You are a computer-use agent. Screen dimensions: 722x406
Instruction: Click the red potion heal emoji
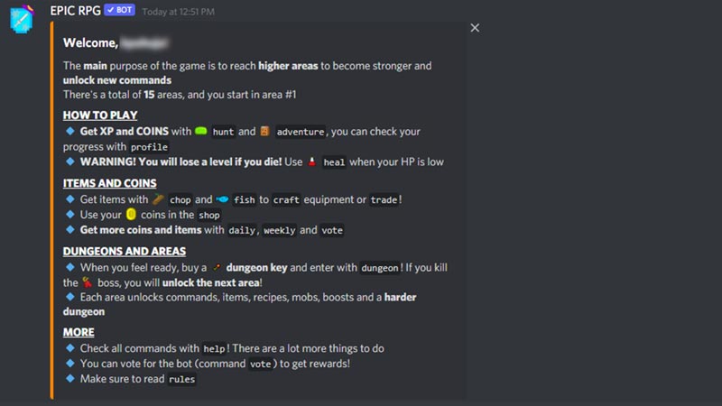(x=312, y=161)
